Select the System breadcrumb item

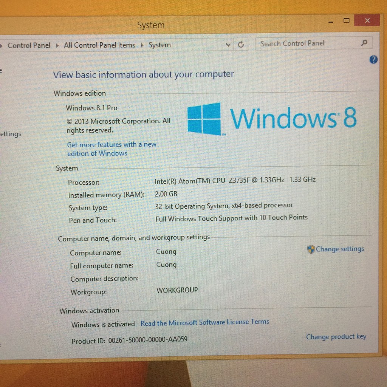pyautogui.click(x=159, y=45)
